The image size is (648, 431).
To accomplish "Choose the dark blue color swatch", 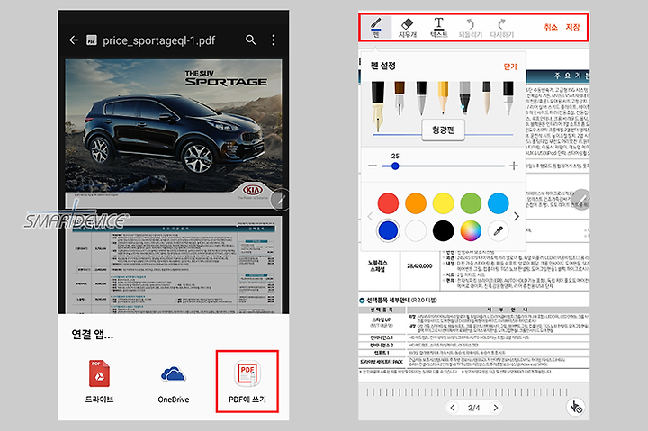I will coord(388,230).
